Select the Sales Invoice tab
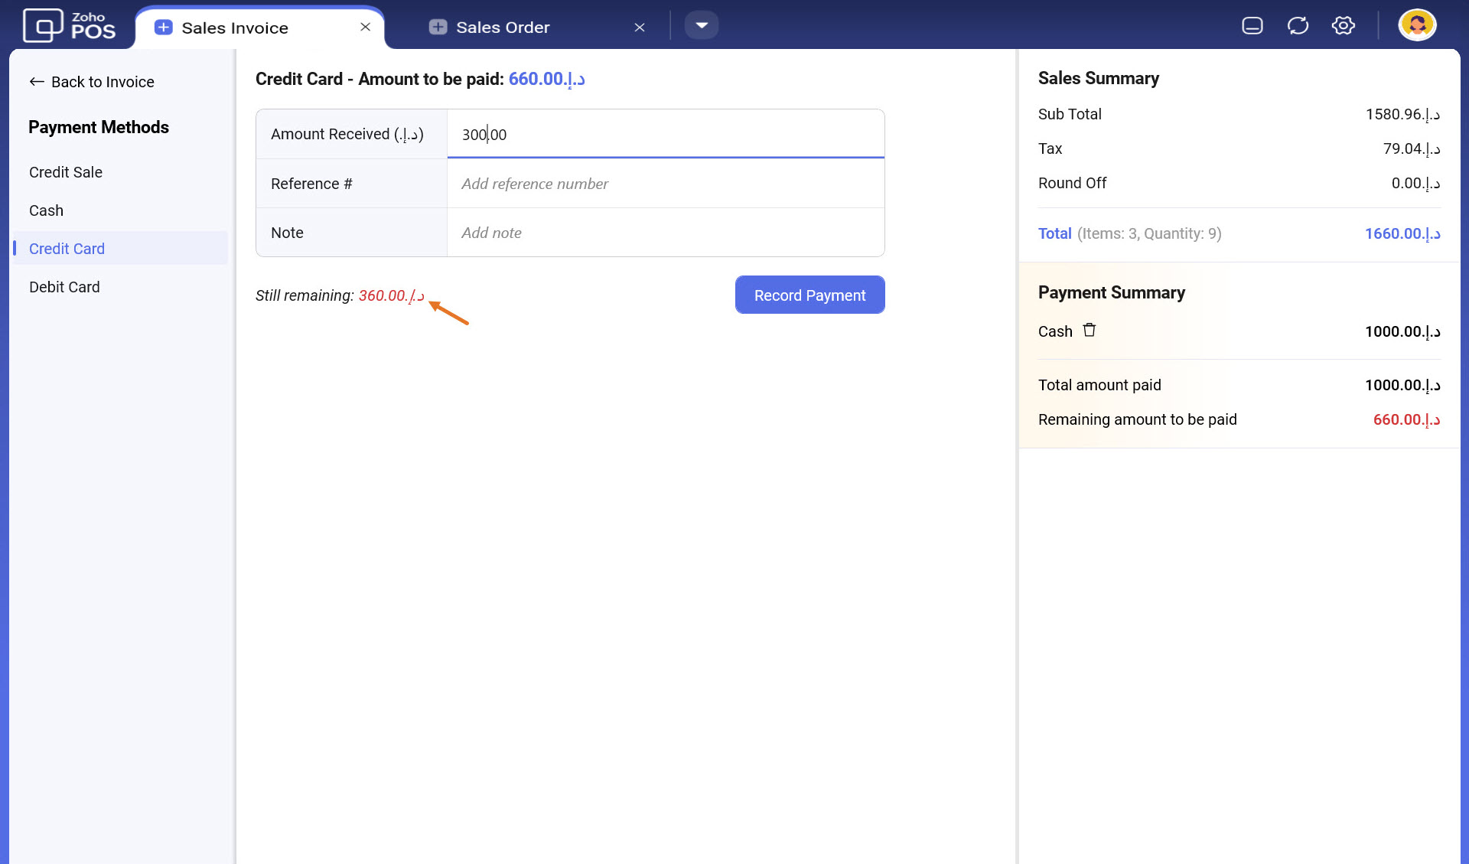 click(x=235, y=28)
